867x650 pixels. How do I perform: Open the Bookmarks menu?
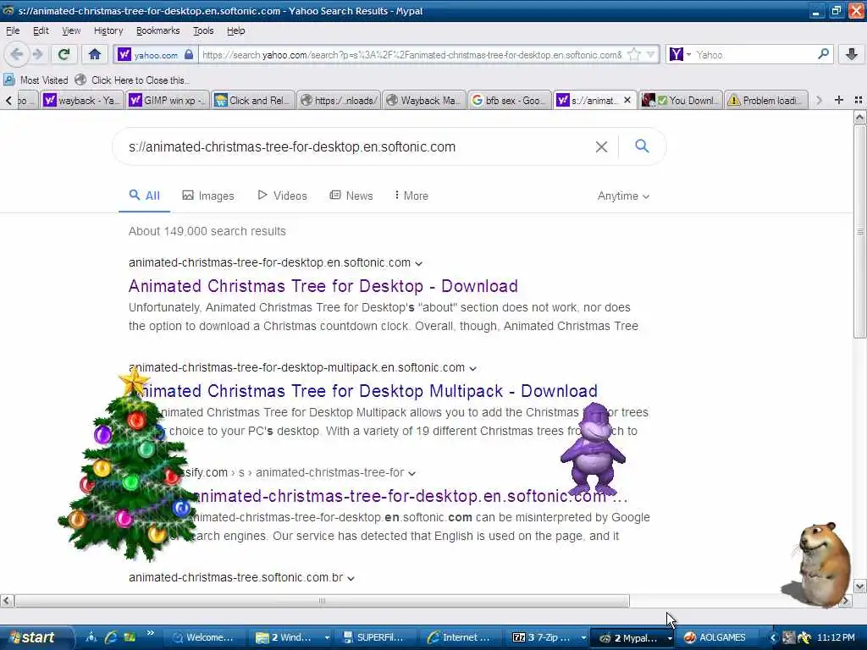(158, 31)
